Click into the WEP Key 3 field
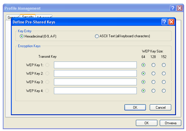This screenshot has width=186, height=131. [x=95, y=82]
